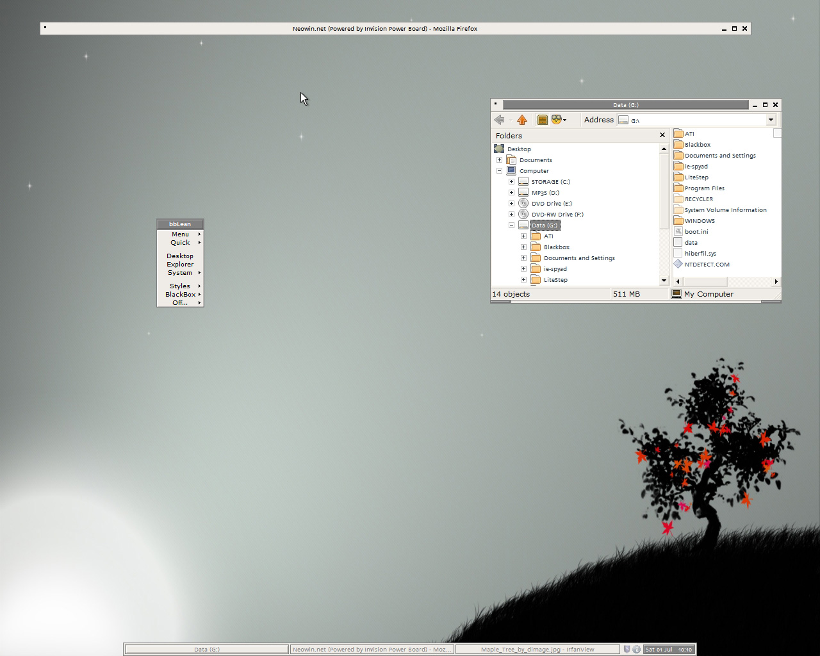Choose Desktop from the bbLean menu
The width and height of the screenshot is (820, 656).
point(180,256)
